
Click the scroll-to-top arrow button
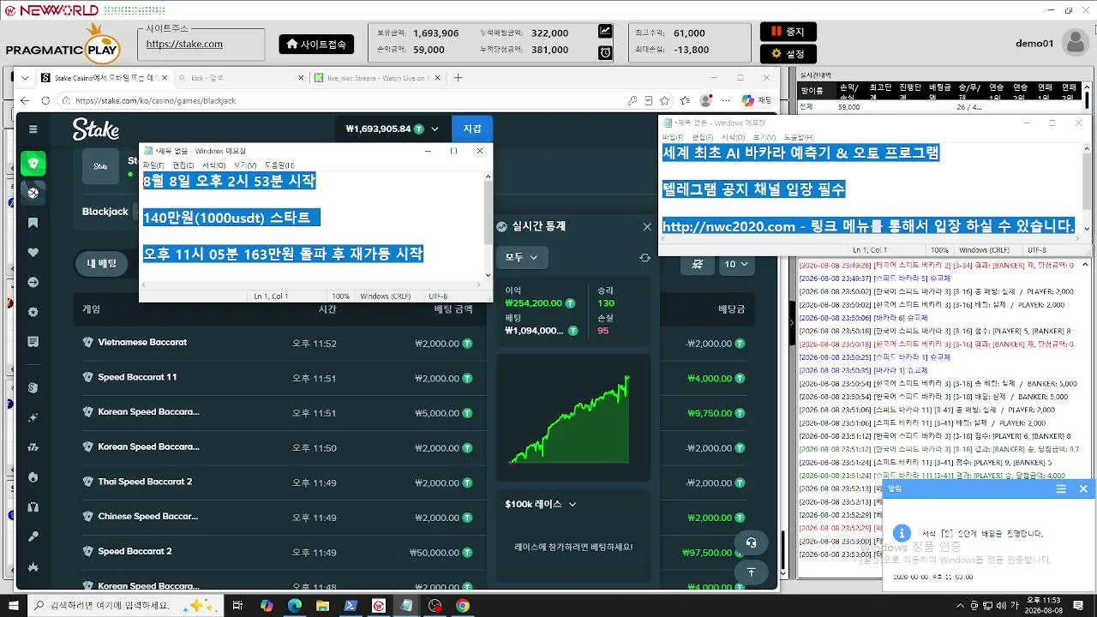coord(751,572)
